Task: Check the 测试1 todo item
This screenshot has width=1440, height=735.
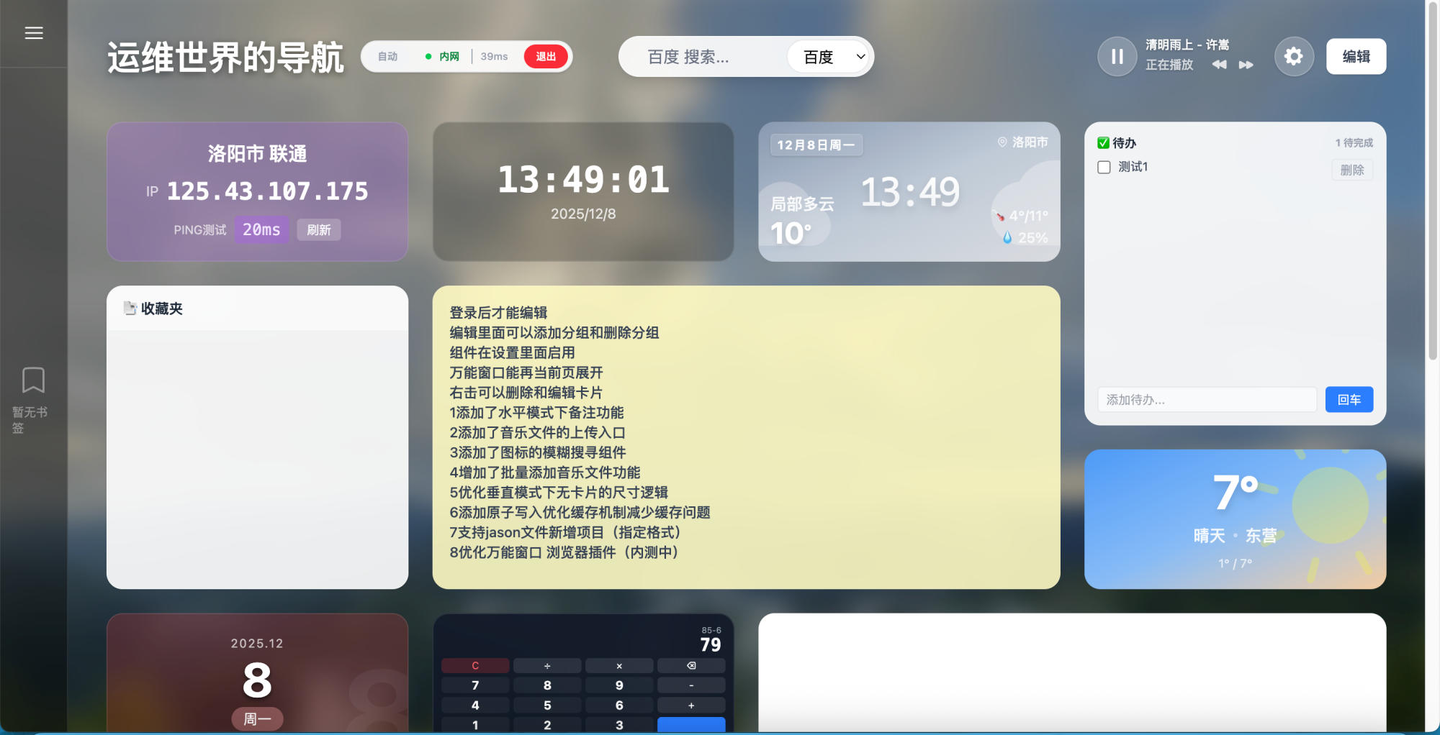Action: click(x=1104, y=168)
